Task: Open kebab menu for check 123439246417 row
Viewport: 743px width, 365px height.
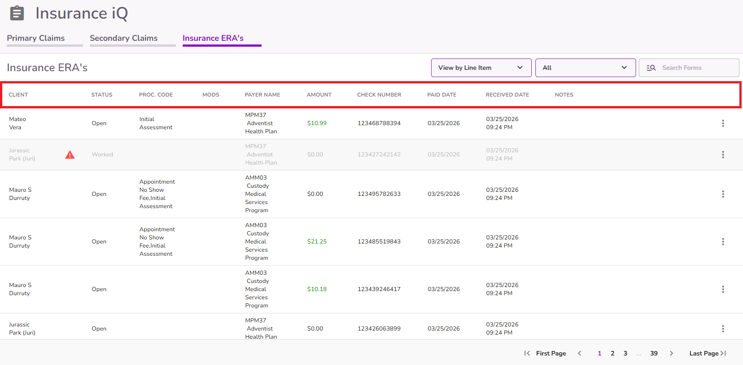Action: click(723, 289)
